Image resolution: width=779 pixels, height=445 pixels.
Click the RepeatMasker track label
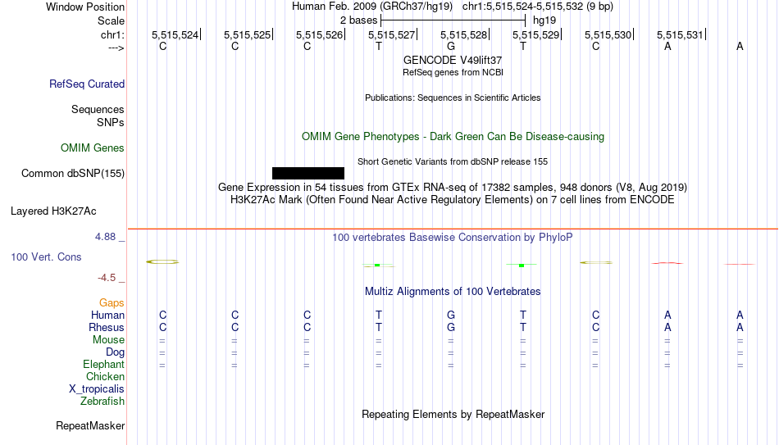pos(90,425)
